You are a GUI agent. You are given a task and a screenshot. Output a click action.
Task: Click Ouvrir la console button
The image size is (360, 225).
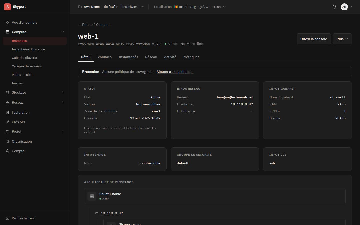pyautogui.click(x=314, y=39)
